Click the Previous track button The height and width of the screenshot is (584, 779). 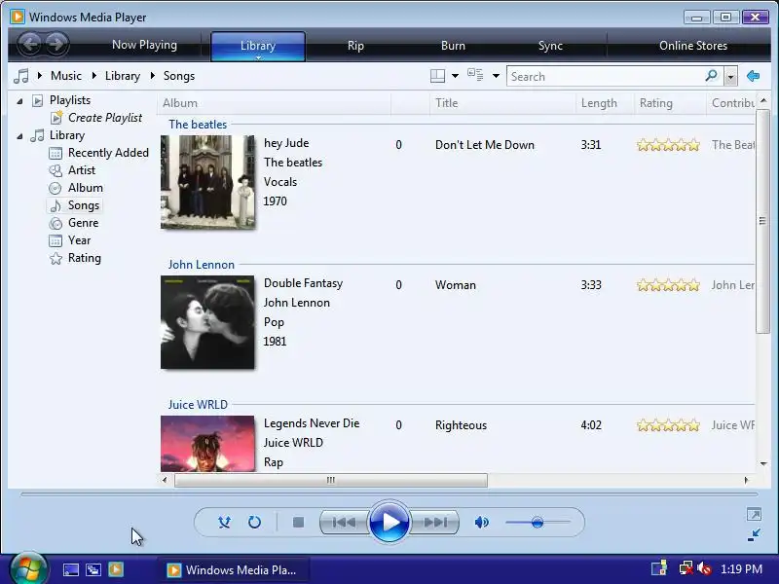tap(344, 523)
